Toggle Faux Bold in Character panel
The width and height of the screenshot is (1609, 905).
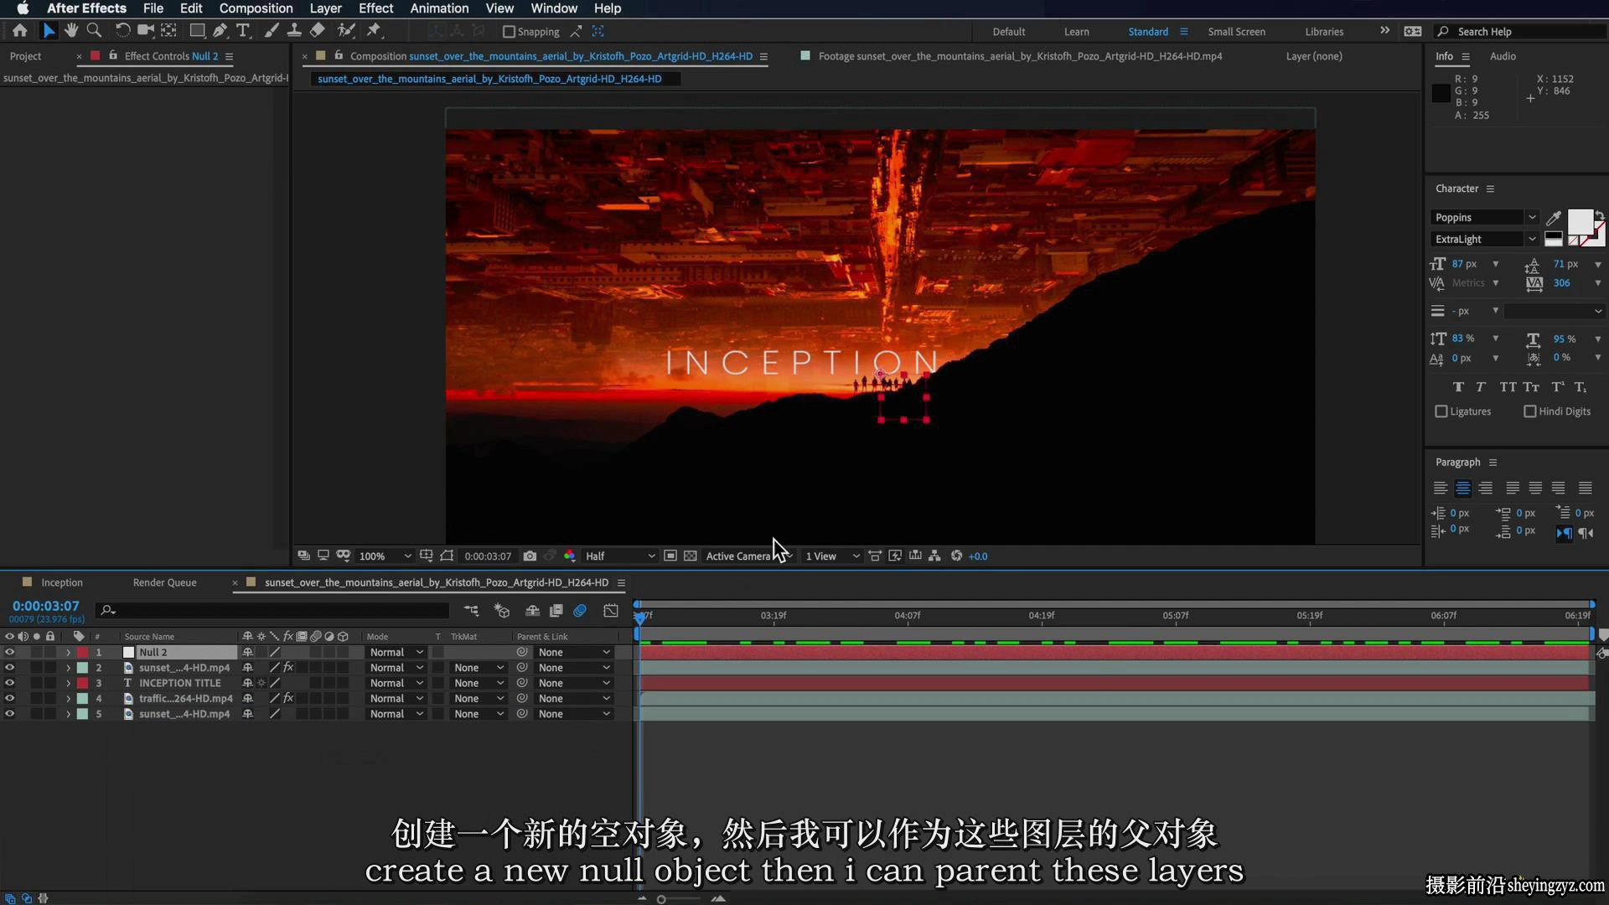coord(1458,387)
